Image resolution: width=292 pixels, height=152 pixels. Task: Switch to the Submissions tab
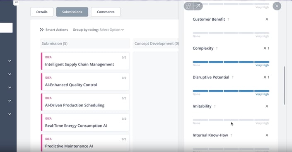click(x=72, y=12)
